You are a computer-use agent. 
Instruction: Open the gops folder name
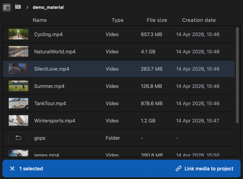click(40, 138)
